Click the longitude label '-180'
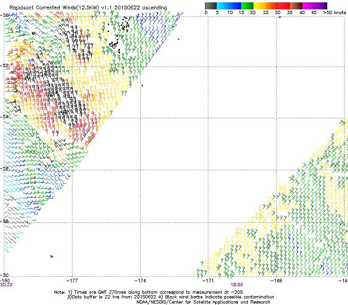 coord(5,281)
